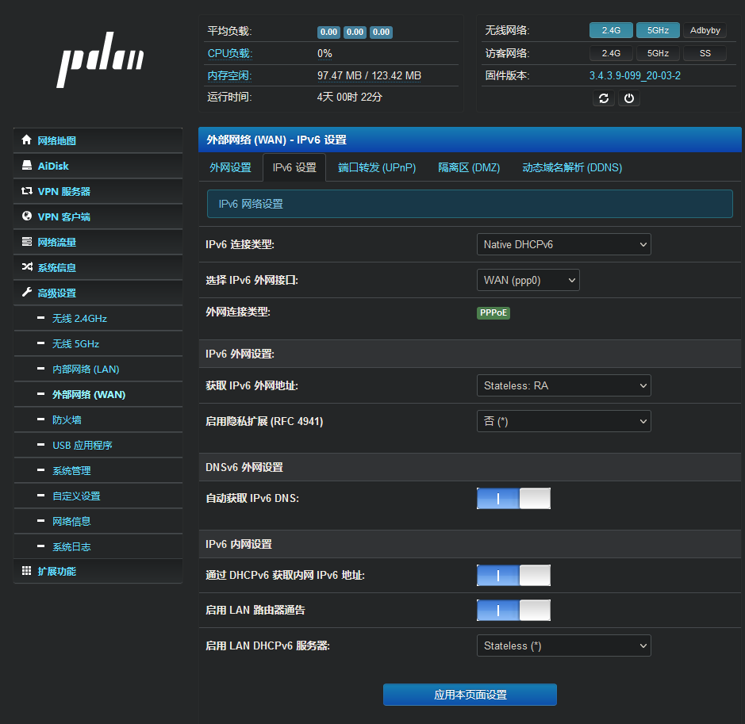
Task: Click the VPN 服务器 icon in the sidebar
Action: tap(27, 191)
